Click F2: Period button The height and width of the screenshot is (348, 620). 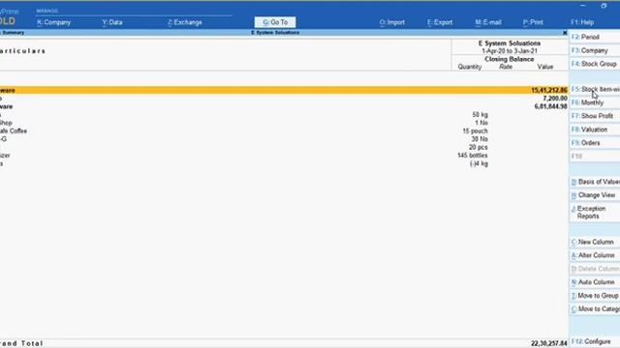[x=594, y=37]
